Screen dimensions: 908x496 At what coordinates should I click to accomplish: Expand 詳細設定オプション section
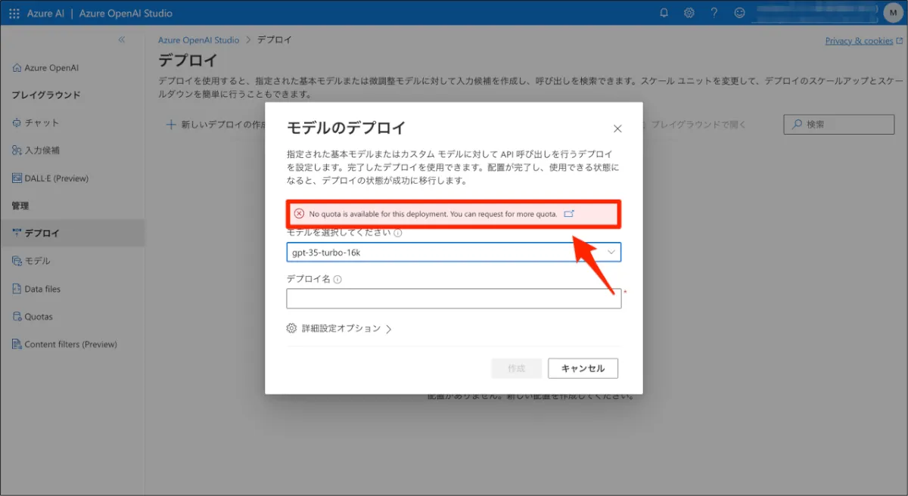coord(339,328)
